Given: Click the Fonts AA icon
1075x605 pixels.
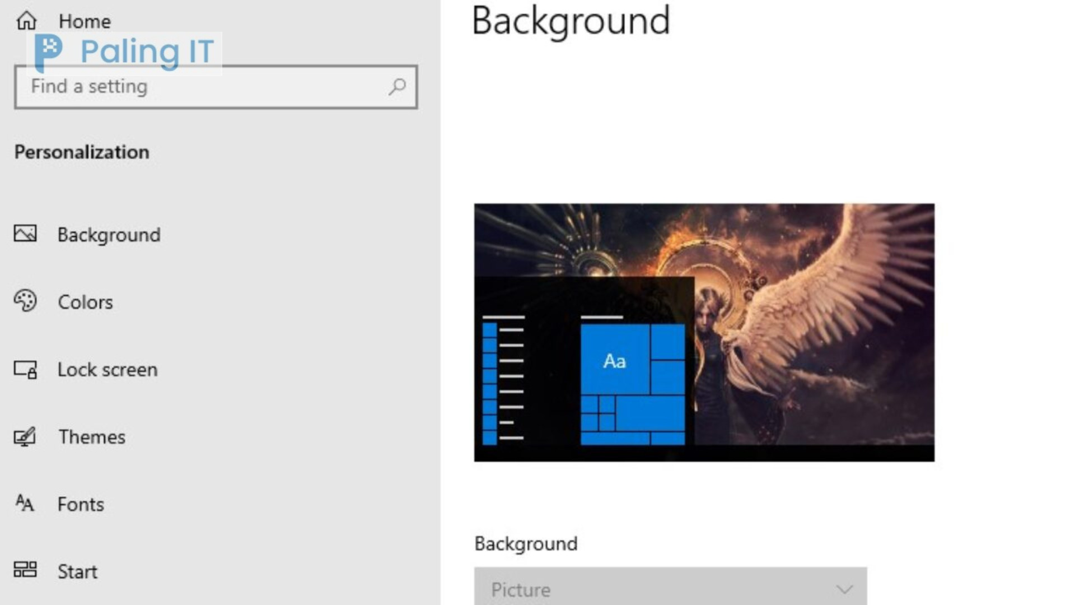Looking at the screenshot, I should (x=25, y=503).
